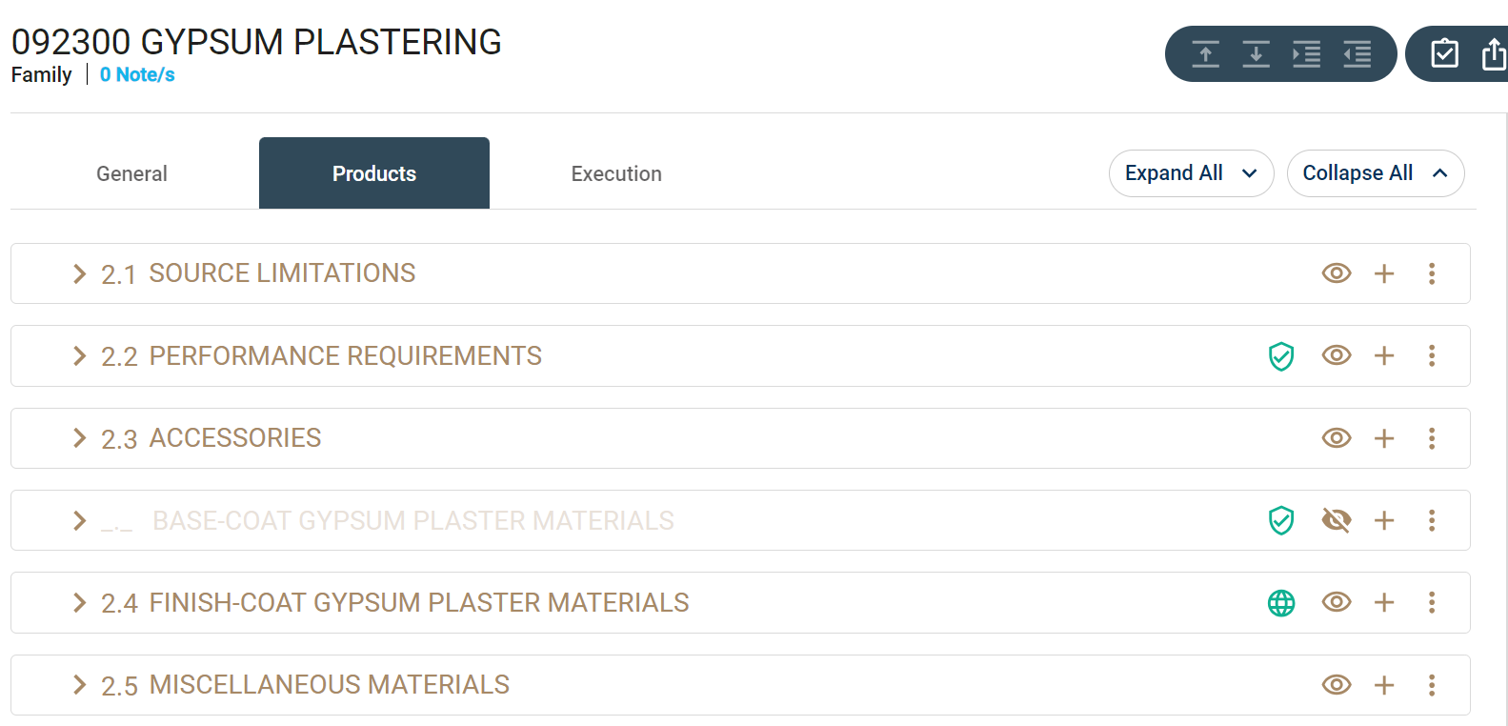Click shield icon on Performance Requirements row
Image resolution: width=1508 pixels, height=726 pixels.
pos(1281,356)
